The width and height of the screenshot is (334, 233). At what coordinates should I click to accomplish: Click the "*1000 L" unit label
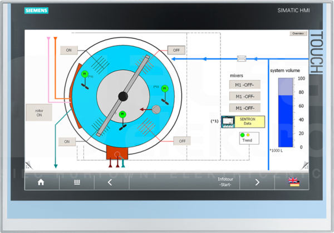276,151
